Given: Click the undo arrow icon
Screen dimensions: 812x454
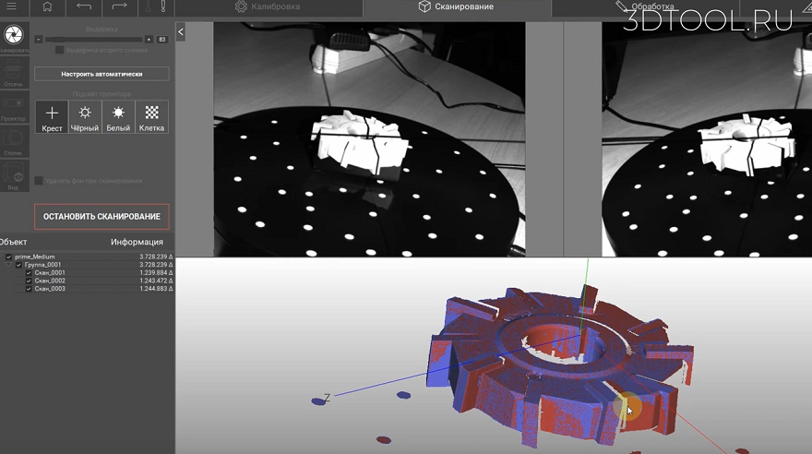Looking at the screenshot, I should click(x=84, y=7).
